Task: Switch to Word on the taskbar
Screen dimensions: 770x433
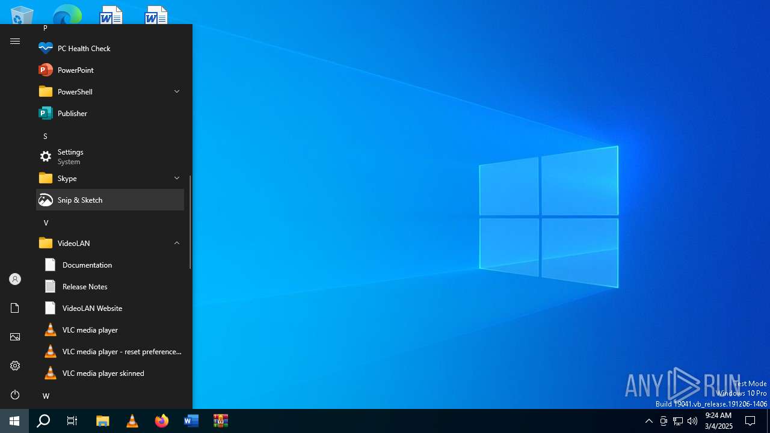Action: tap(191, 421)
